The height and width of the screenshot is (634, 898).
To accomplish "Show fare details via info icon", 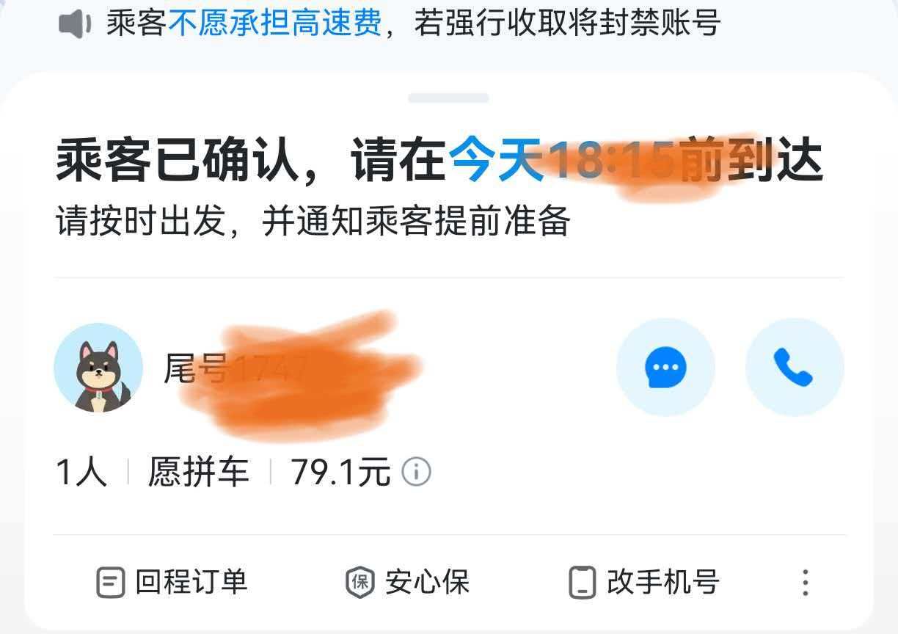I will (x=416, y=472).
